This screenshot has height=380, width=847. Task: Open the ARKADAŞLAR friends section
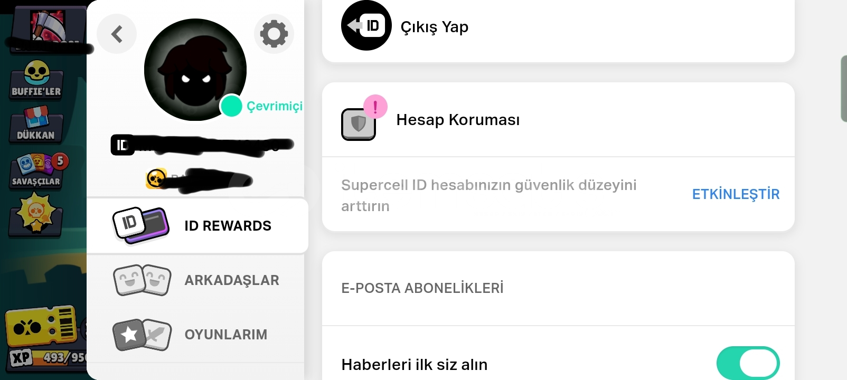[x=195, y=280]
